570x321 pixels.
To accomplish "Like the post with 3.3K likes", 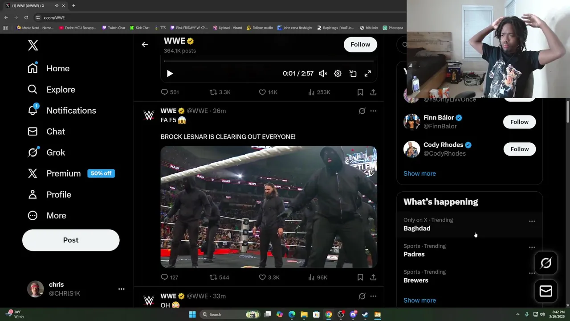I will pyautogui.click(x=269, y=277).
